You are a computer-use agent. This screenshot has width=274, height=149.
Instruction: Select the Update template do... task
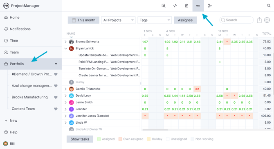point(94,55)
